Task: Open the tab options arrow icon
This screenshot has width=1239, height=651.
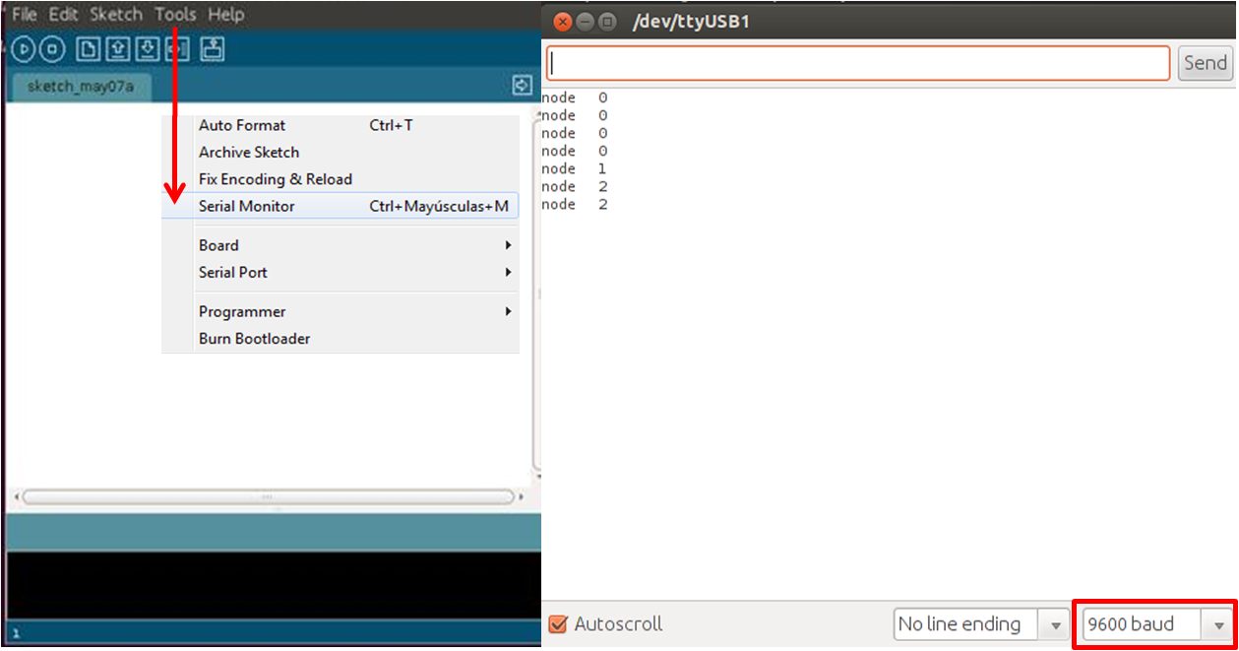Action: [523, 87]
